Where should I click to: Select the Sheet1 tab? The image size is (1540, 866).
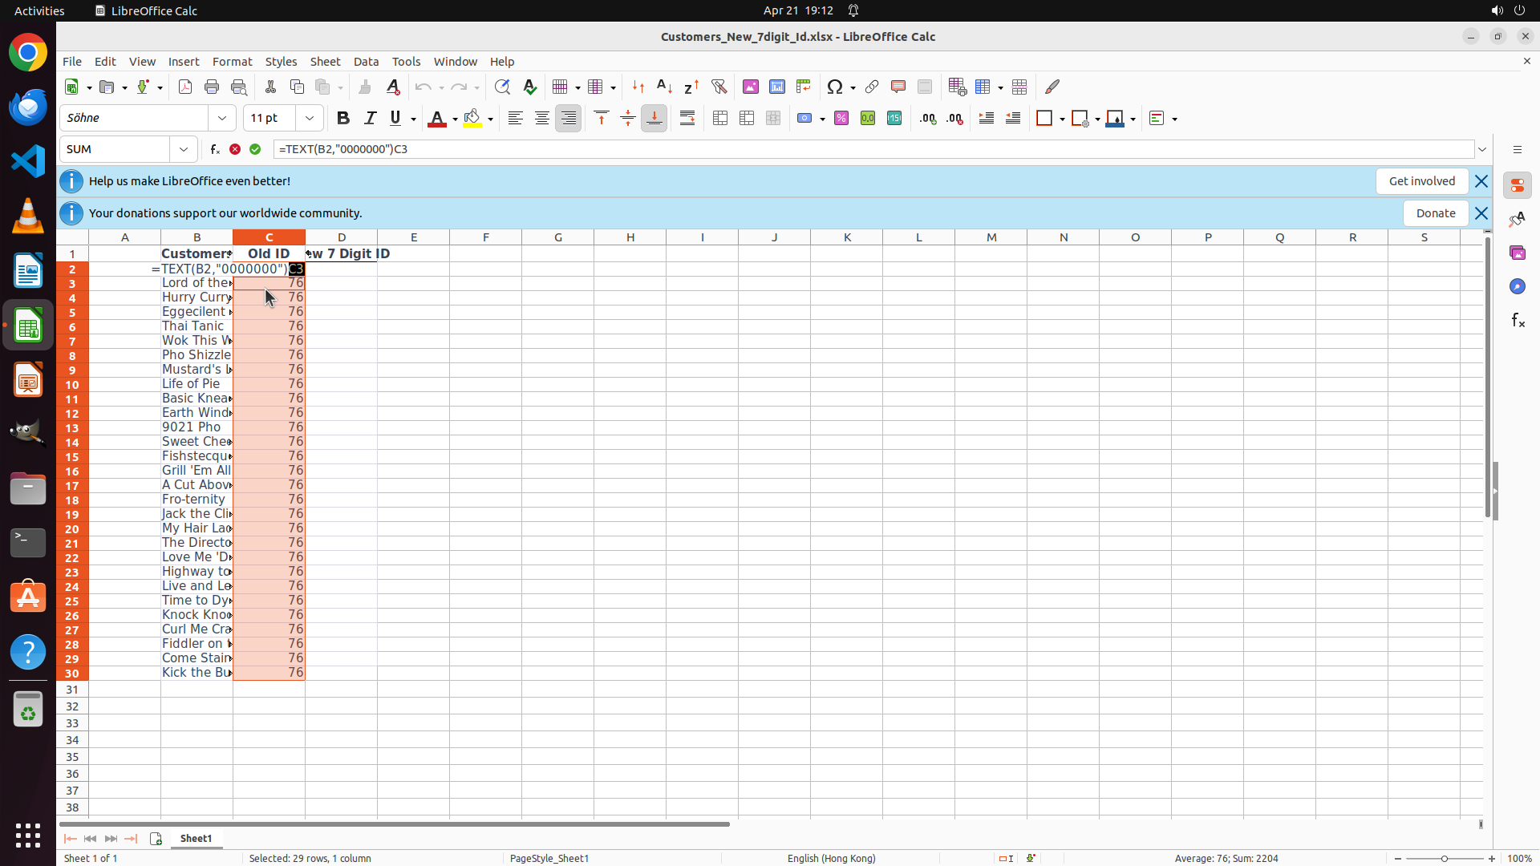click(196, 838)
